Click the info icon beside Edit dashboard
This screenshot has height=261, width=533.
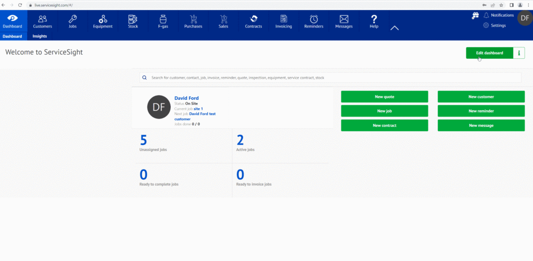point(519,53)
